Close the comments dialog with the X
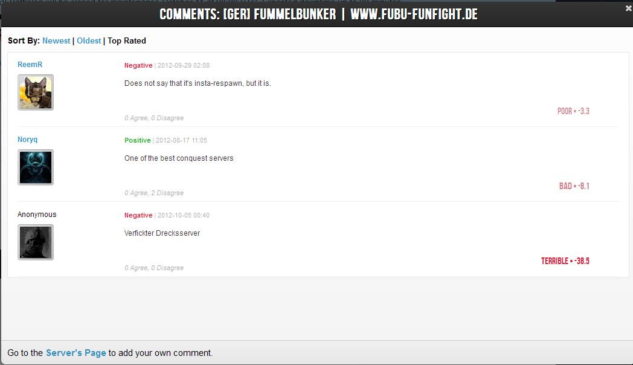 (x=628, y=8)
